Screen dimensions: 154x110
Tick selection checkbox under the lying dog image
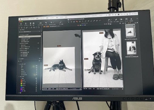71,89
